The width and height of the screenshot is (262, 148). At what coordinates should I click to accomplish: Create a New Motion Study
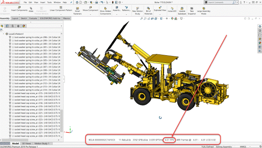(x=138, y=11)
